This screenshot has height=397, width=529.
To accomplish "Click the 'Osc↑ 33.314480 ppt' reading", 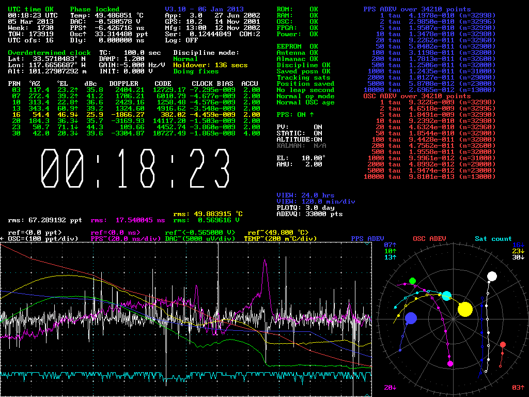I will pos(109,34).
